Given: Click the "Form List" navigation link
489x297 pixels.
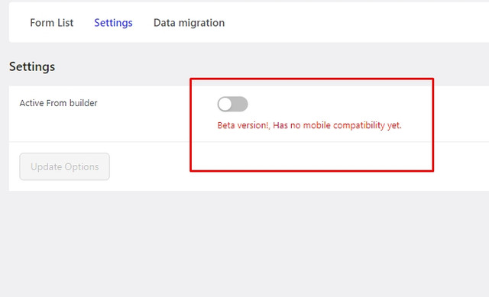Looking at the screenshot, I should [x=51, y=23].
